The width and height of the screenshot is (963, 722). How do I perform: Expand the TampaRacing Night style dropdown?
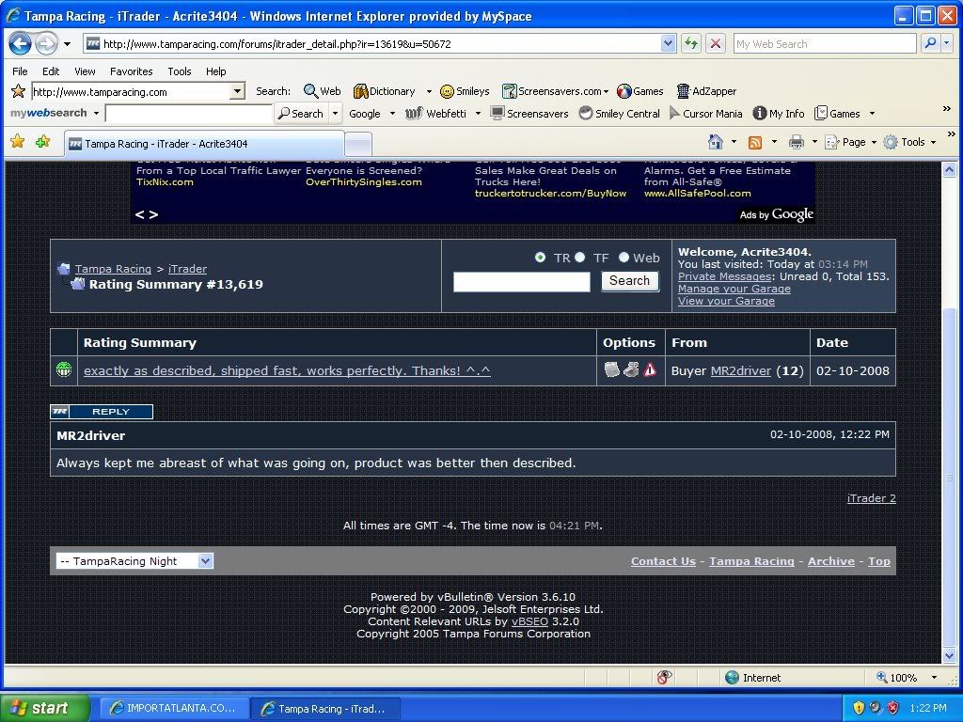pos(205,561)
